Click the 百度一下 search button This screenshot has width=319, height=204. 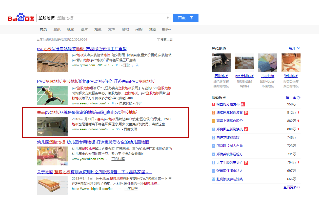pos(186,18)
